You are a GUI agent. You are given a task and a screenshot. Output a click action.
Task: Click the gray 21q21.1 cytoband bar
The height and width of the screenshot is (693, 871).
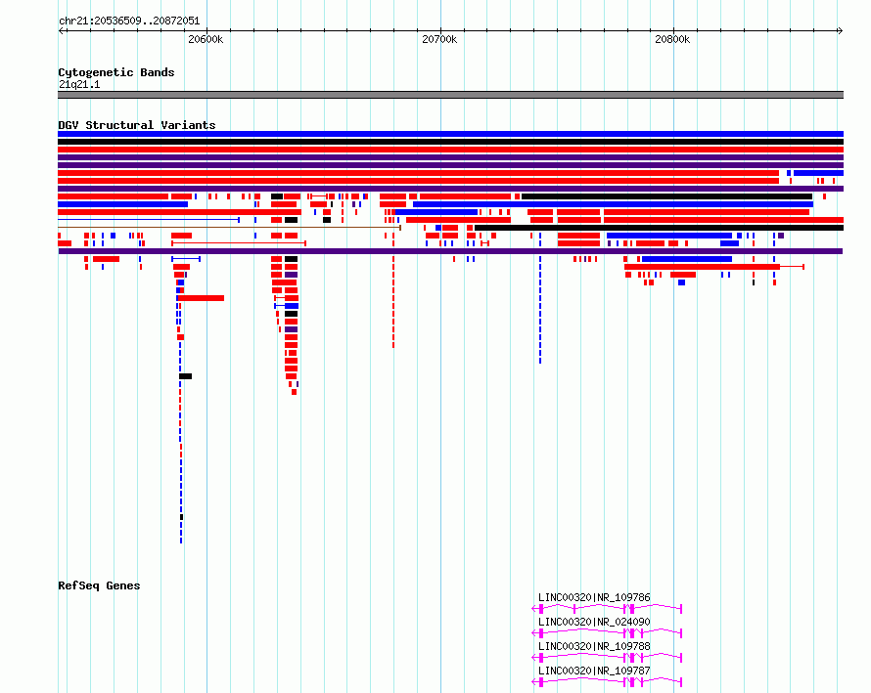pyautogui.click(x=450, y=95)
